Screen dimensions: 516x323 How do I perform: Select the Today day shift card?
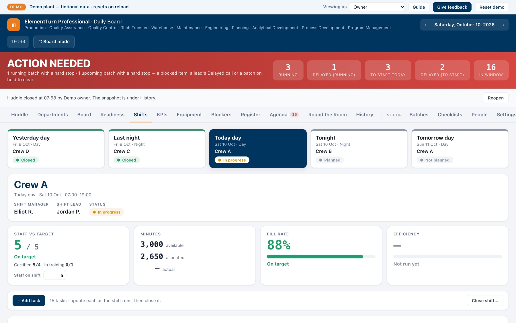coord(258,148)
